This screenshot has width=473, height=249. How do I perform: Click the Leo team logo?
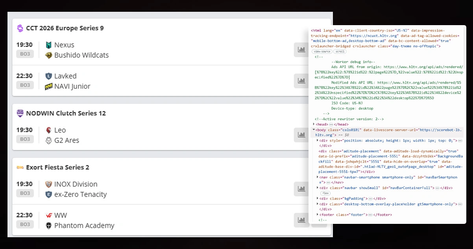click(49, 130)
